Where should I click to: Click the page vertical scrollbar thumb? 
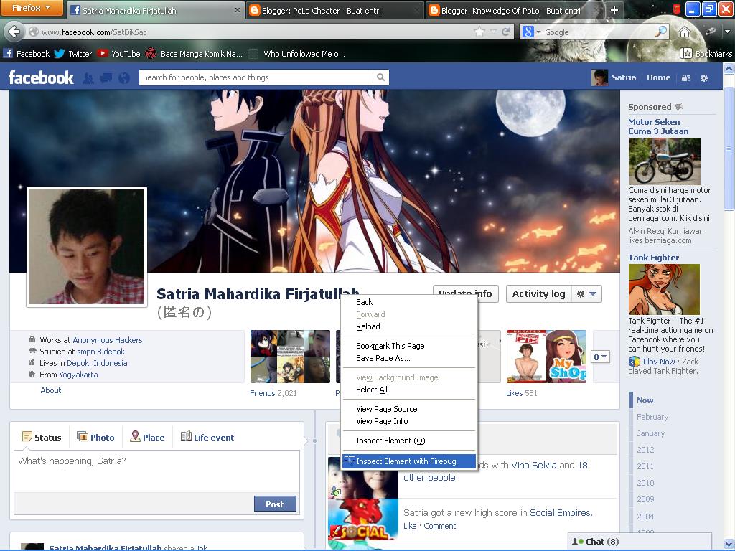tap(729, 148)
